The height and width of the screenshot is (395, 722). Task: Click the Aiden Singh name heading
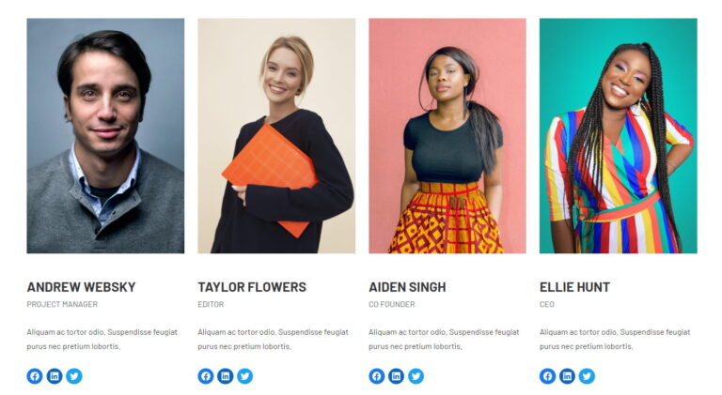point(407,287)
